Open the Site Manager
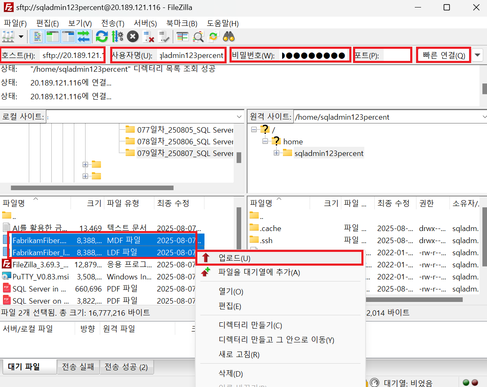The height and width of the screenshot is (387, 487). (x=8, y=37)
